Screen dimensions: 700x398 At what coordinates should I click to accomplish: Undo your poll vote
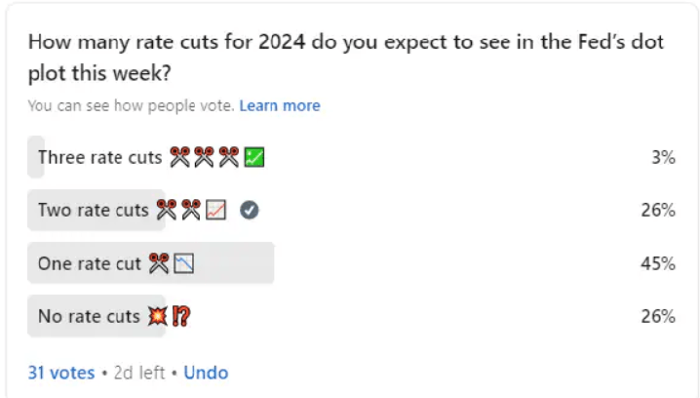pyautogui.click(x=206, y=373)
